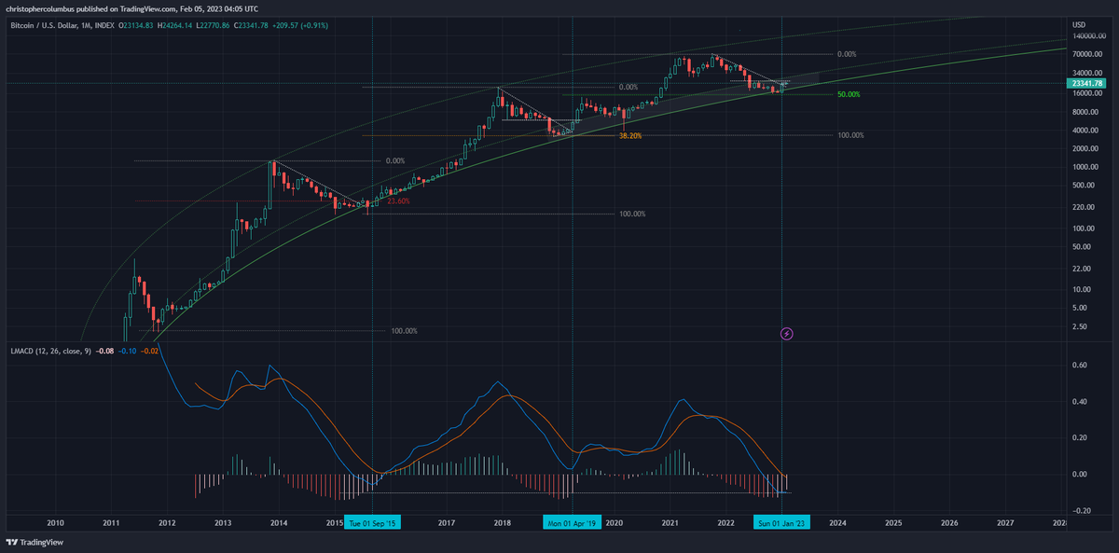Click the 8000.00 price axis label
Viewport: 1119px width, 553px height.
point(1084,112)
